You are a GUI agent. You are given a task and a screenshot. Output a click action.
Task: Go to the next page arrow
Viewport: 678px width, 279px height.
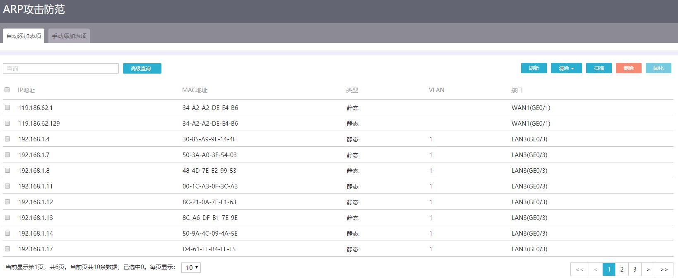click(x=648, y=269)
